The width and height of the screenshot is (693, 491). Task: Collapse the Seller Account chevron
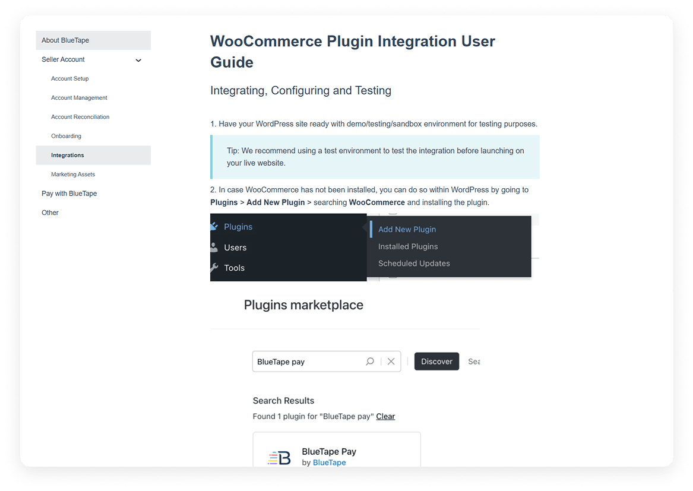[138, 60]
